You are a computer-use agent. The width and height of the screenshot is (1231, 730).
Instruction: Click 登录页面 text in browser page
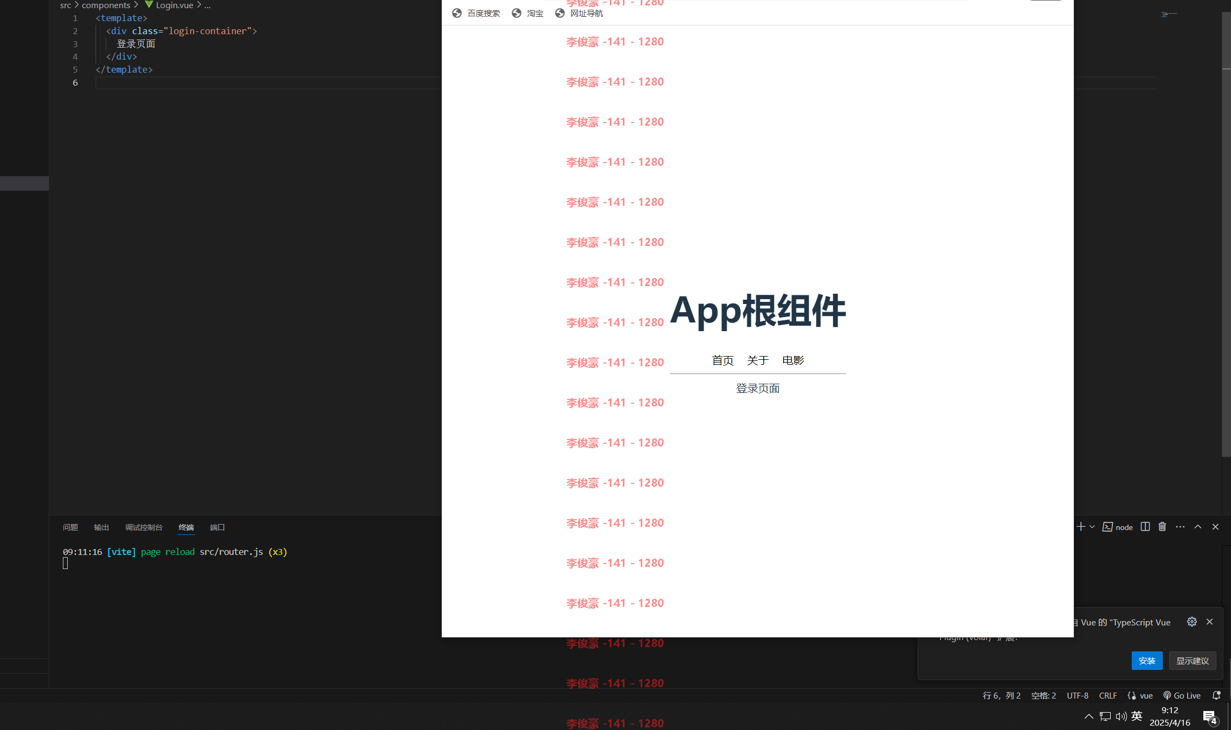[757, 389]
